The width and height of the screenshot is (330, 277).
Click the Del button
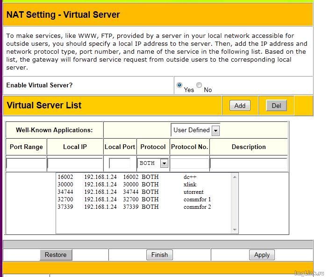tap(276, 106)
